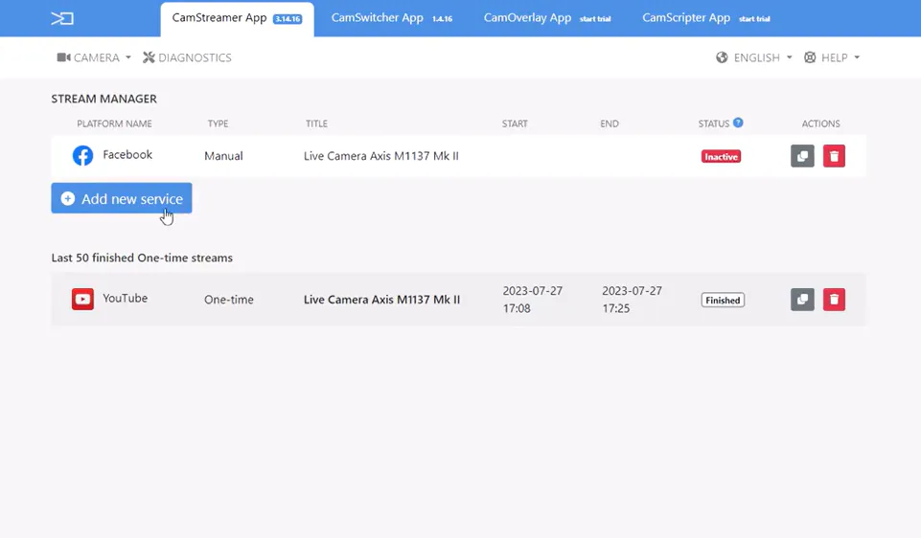Click the Facebook platform icon

pyautogui.click(x=82, y=155)
